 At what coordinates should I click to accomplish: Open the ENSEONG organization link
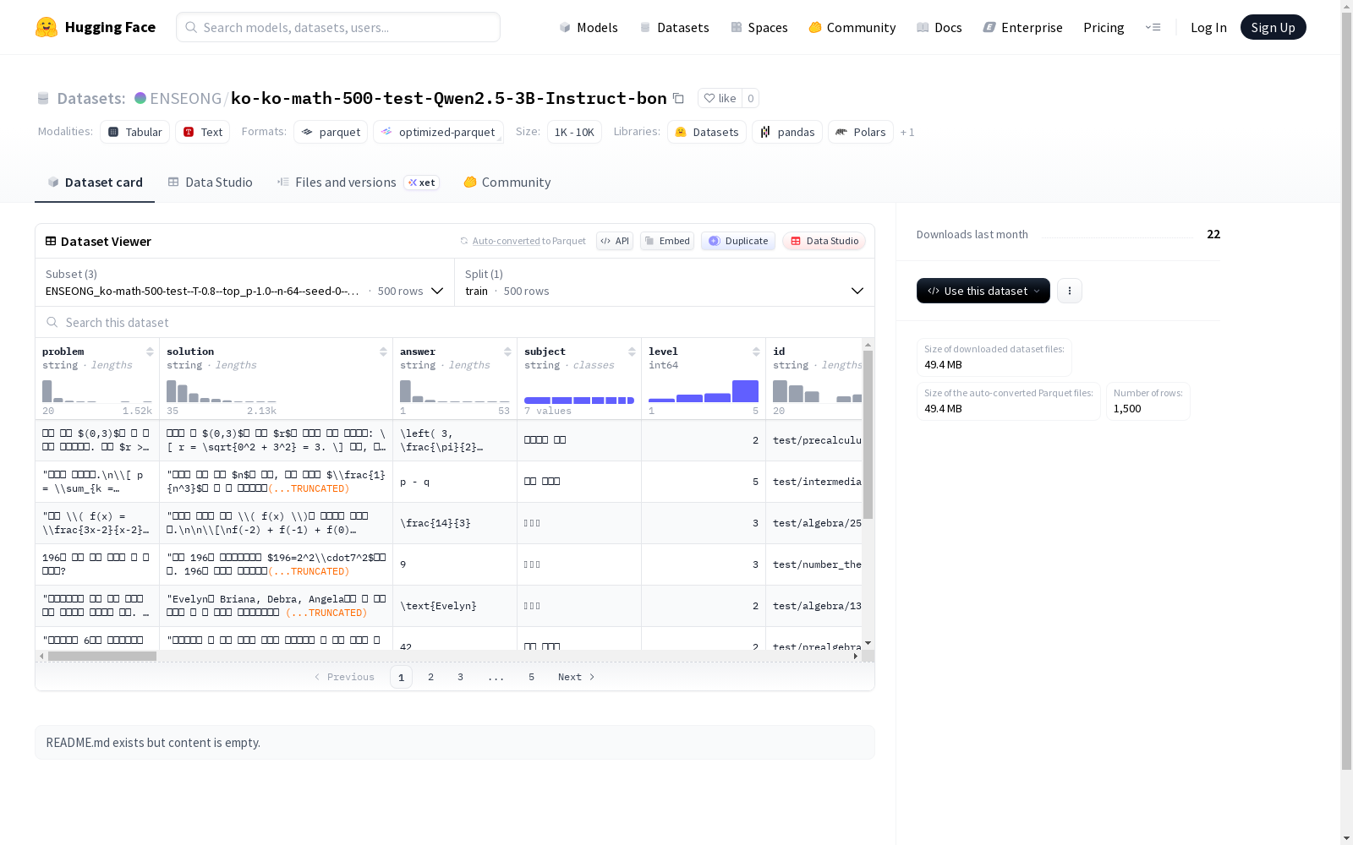pos(186,98)
